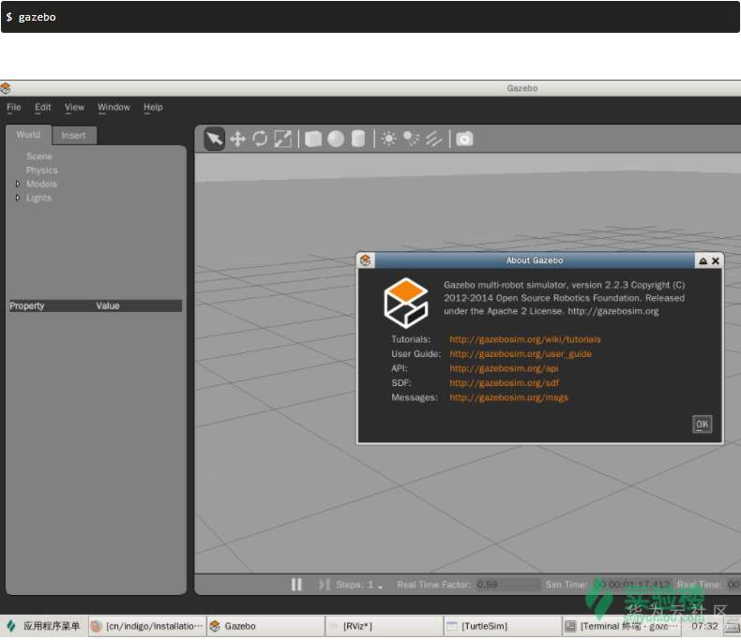Switch to TurtleSim in the taskbar
Viewport: 741px width, 640px height.
(x=503, y=626)
